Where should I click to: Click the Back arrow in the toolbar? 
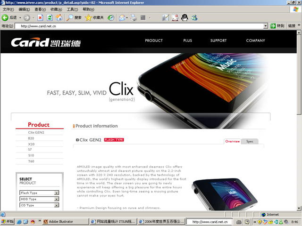[6, 17]
